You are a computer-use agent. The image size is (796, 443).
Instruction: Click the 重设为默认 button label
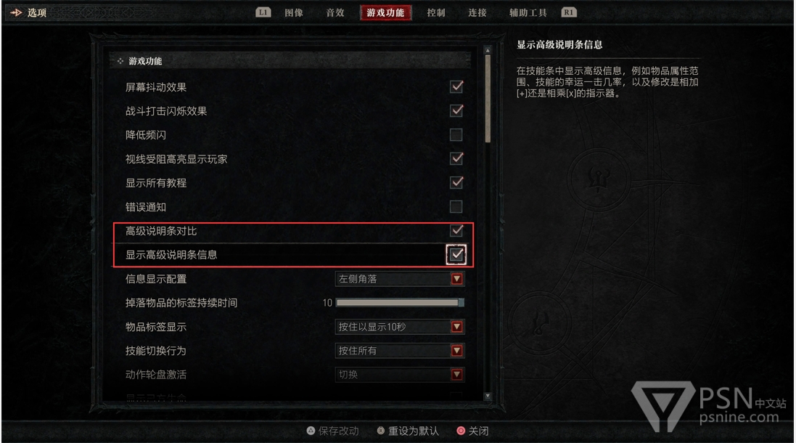point(413,431)
